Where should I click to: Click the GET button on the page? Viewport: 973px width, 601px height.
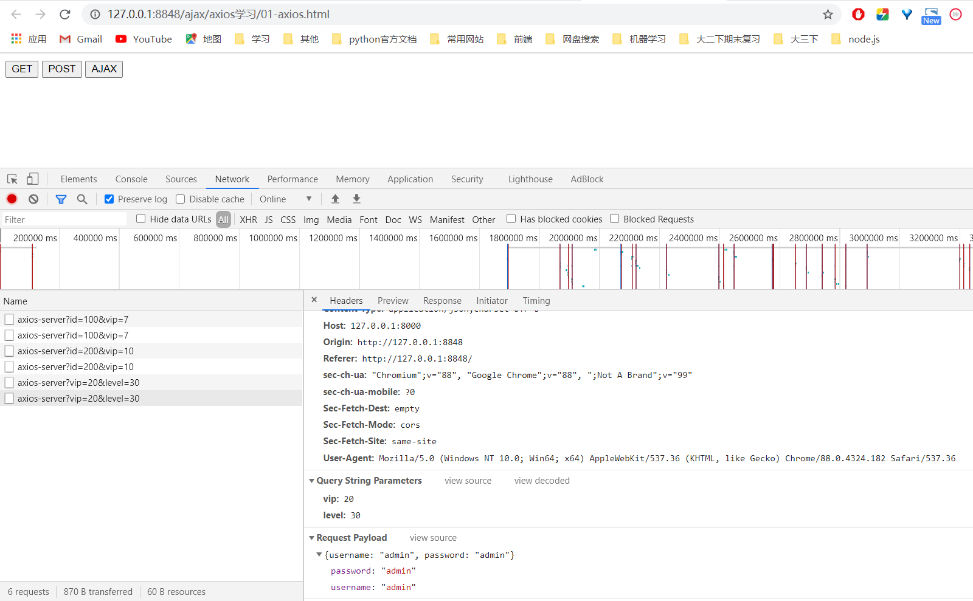(22, 69)
